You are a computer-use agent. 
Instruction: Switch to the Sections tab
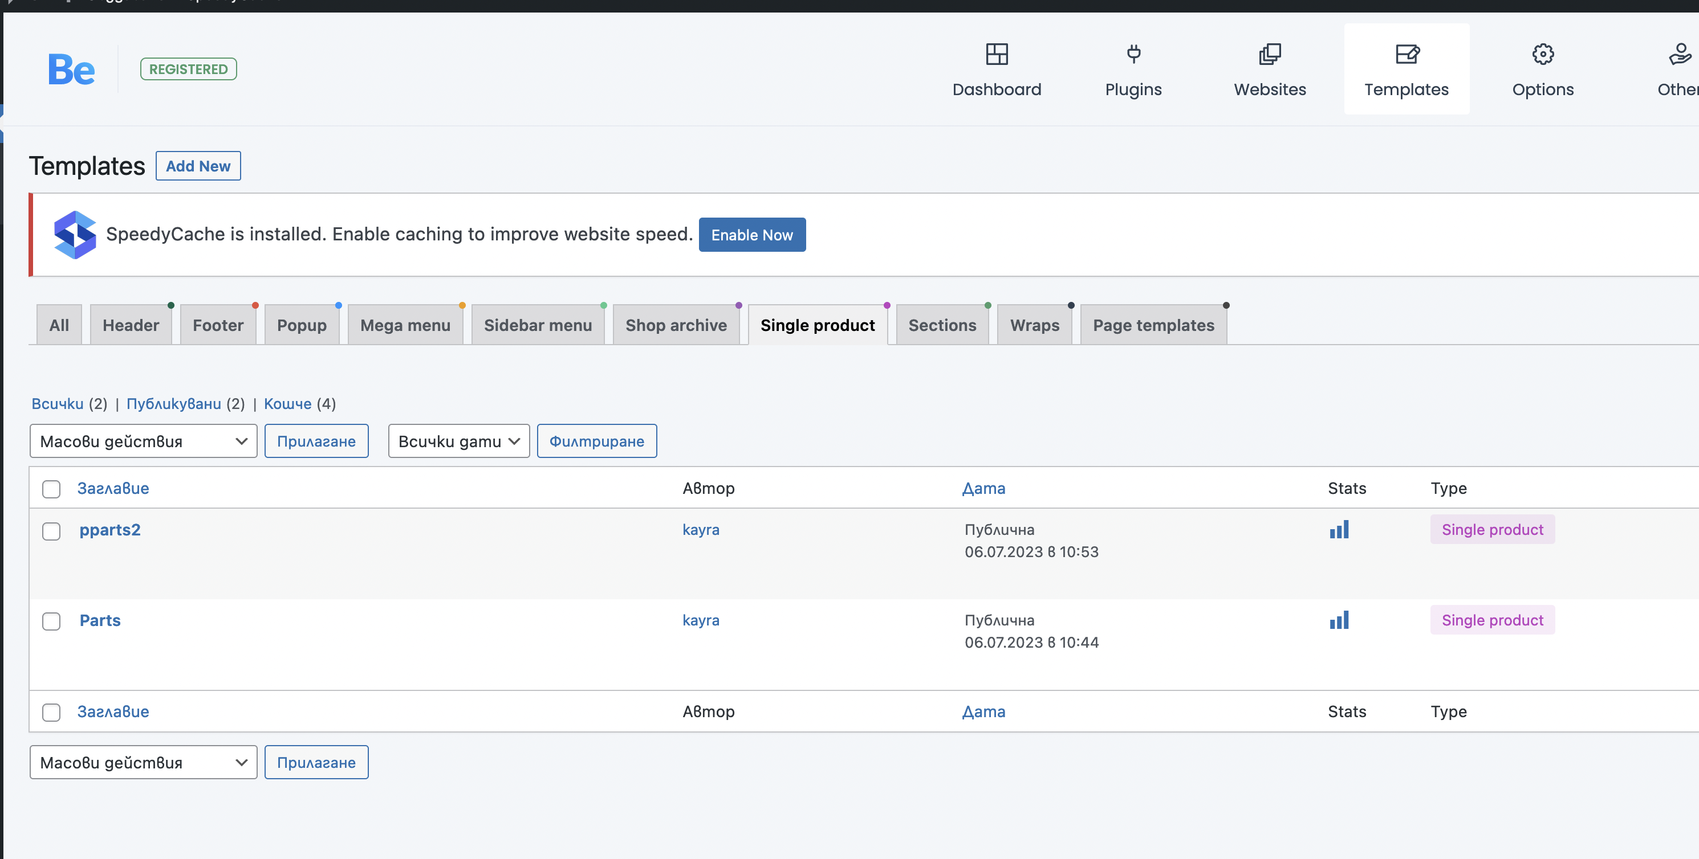pos(942,325)
